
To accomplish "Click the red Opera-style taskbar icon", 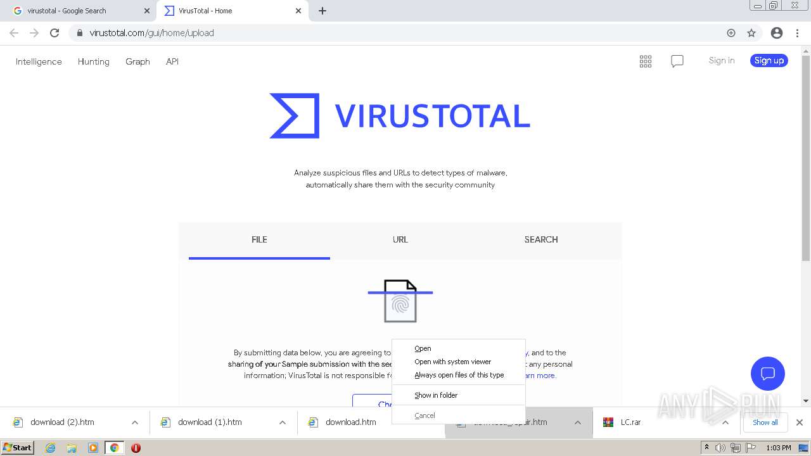I will pos(136,448).
